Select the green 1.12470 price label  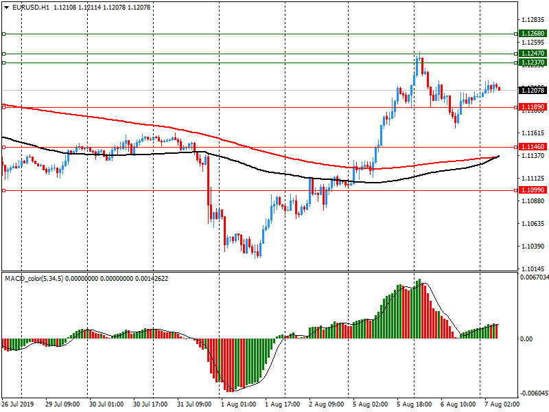tap(533, 54)
